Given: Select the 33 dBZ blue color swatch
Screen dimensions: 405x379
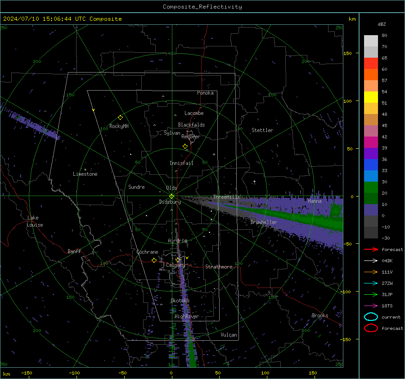Looking at the screenshot, I should [371, 164].
